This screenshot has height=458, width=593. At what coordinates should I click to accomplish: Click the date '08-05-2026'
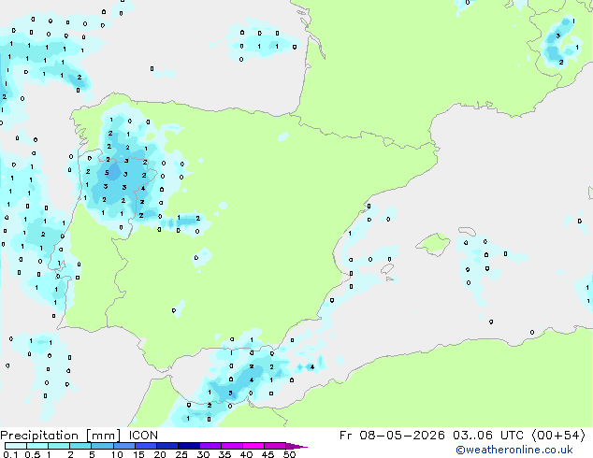pos(402,436)
